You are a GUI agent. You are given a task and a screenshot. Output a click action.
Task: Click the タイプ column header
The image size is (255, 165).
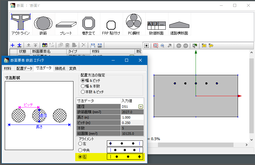click(79, 52)
